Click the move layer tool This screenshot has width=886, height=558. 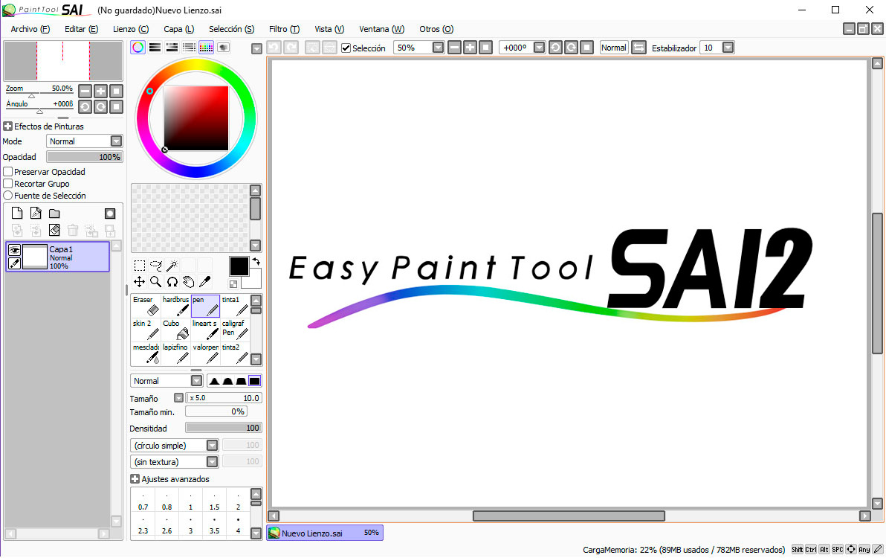tap(139, 281)
